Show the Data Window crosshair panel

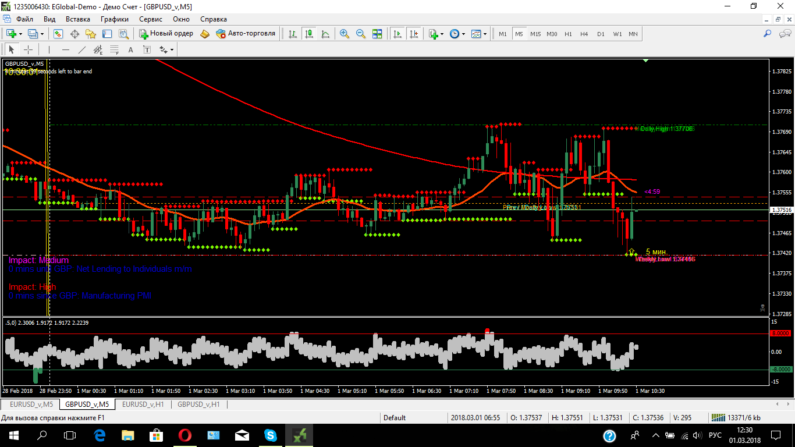(x=74, y=34)
